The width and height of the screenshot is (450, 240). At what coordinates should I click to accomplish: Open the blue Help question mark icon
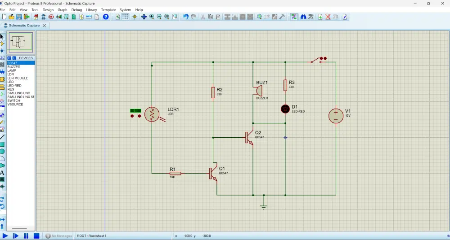point(106,17)
